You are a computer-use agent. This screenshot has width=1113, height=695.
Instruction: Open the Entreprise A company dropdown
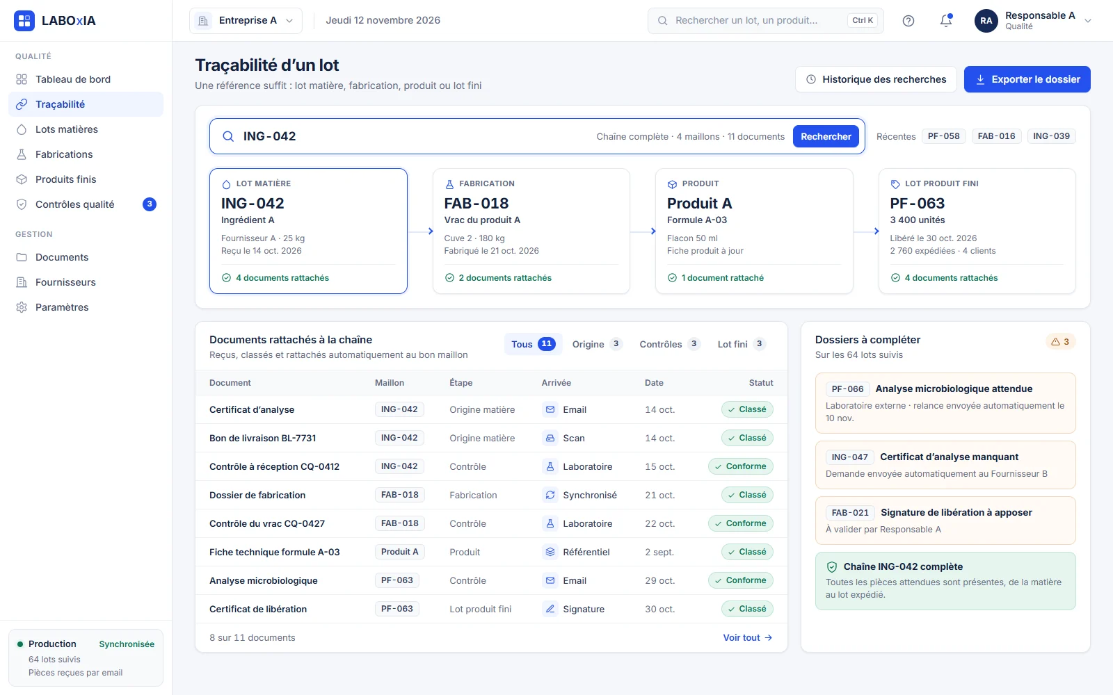pos(246,21)
